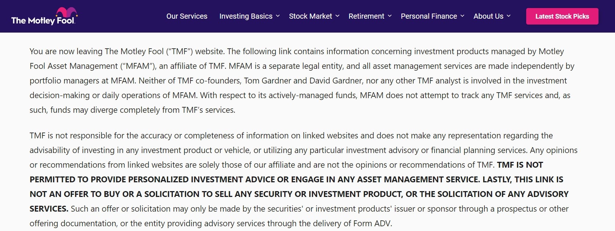Select the Stock Market nav item

coord(310,16)
